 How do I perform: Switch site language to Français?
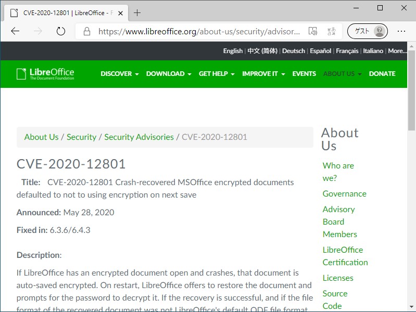[347, 51]
